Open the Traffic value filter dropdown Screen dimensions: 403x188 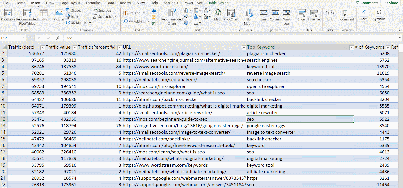tap(74, 47)
